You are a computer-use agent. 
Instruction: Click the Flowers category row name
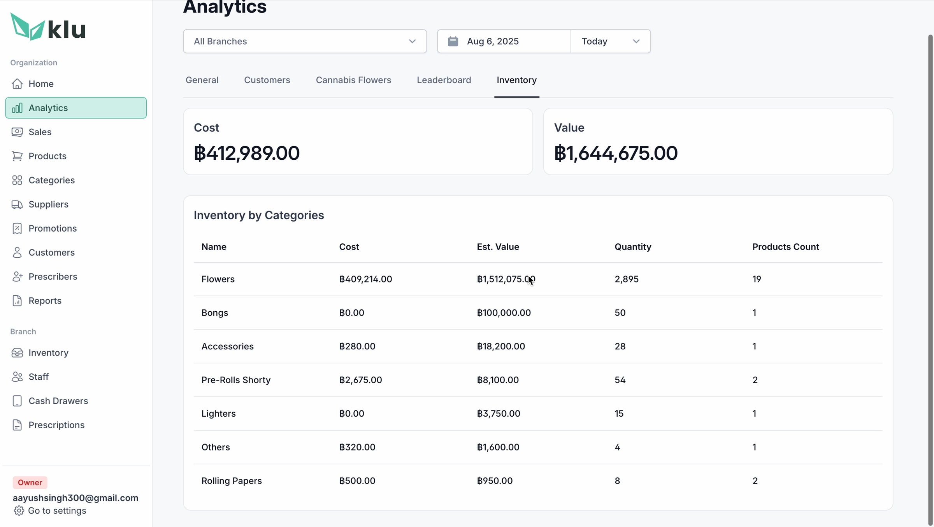[218, 279]
